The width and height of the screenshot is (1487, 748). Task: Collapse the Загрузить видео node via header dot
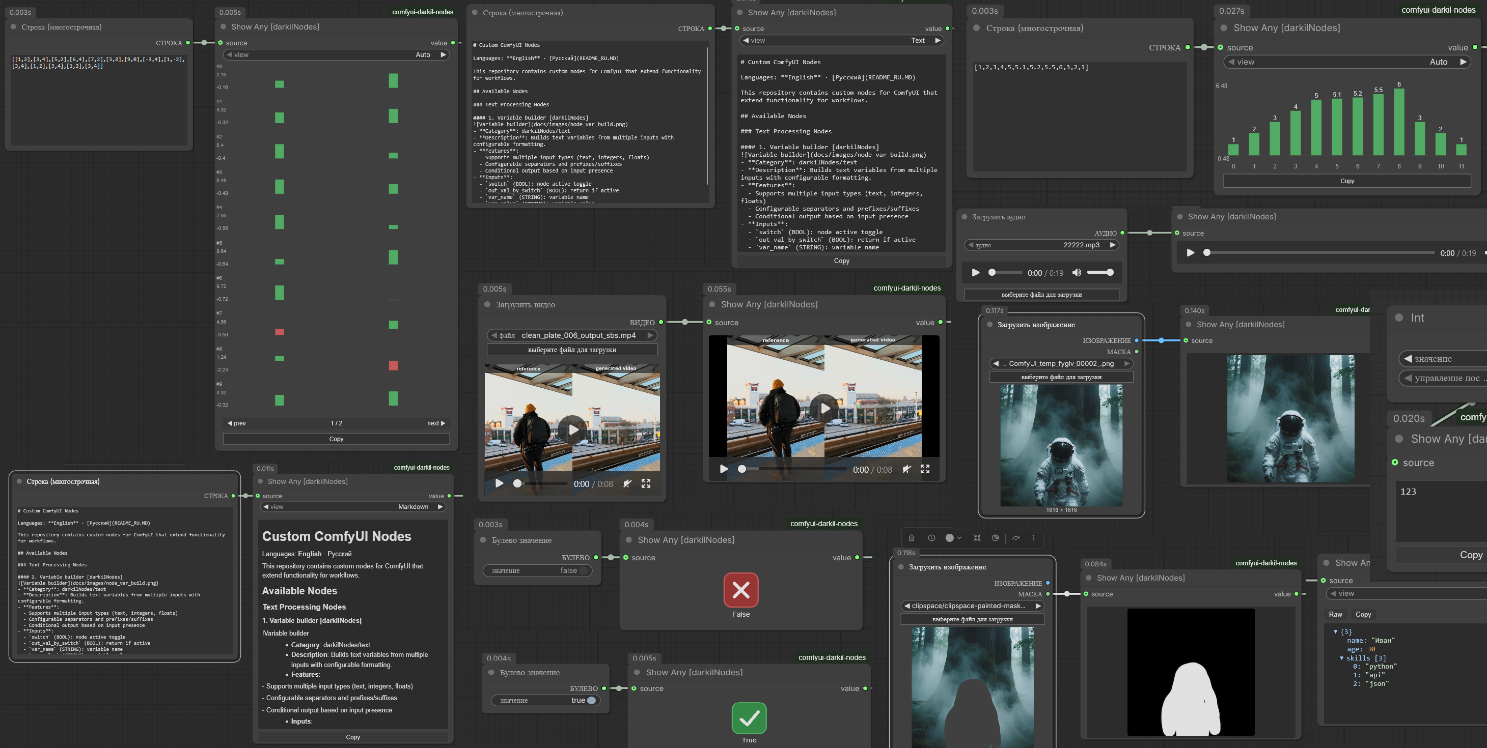click(x=487, y=304)
